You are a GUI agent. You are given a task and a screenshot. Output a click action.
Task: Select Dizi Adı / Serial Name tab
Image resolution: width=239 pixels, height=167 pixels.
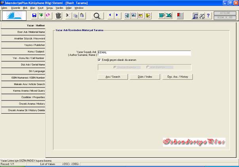[23, 65]
